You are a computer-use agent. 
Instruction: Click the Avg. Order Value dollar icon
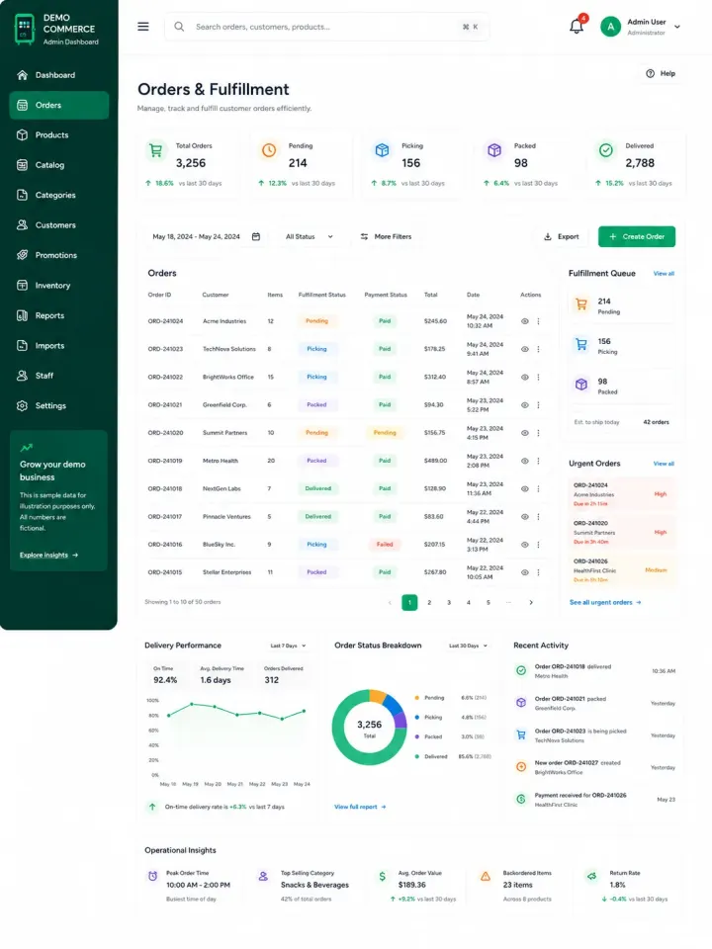[x=382, y=877]
